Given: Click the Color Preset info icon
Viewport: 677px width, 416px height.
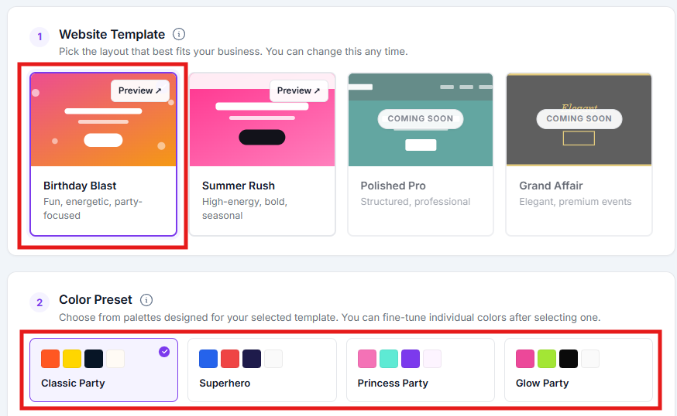Looking at the screenshot, I should (146, 299).
